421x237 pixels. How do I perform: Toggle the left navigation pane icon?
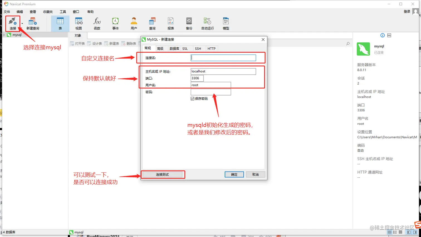[409, 232]
